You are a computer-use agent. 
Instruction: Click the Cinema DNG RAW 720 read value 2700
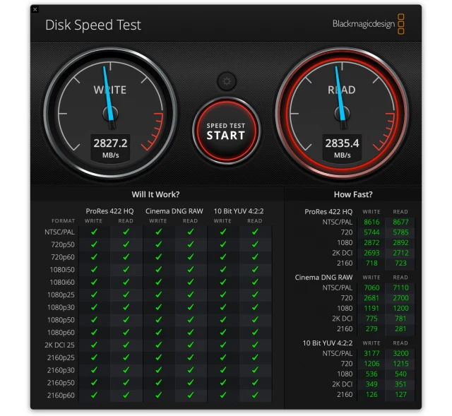click(x=400, y=298)
